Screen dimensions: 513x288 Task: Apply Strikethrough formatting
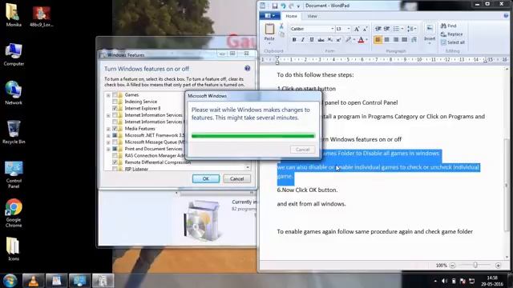[x=321, y=40]
